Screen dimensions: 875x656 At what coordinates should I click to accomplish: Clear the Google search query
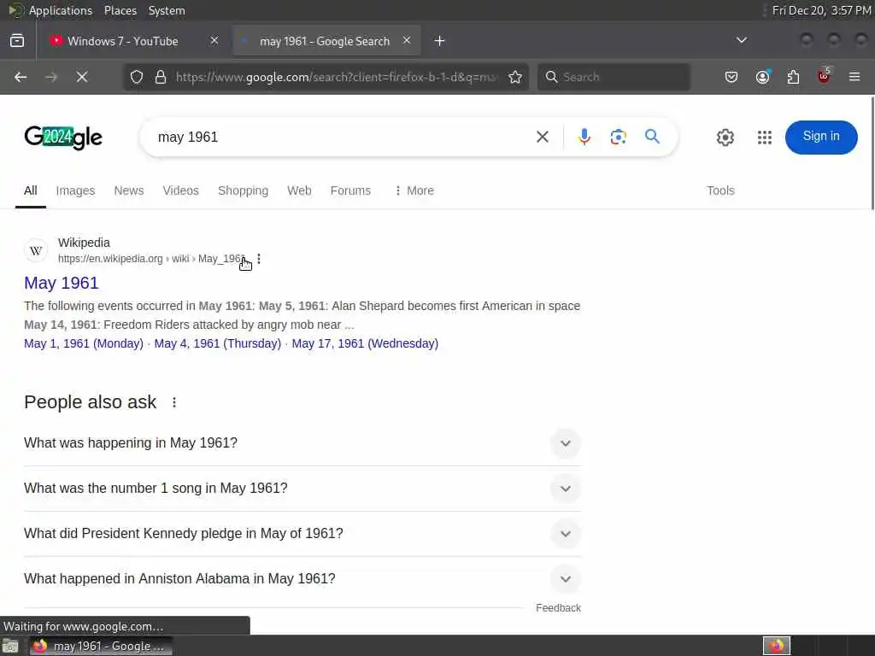543,137
